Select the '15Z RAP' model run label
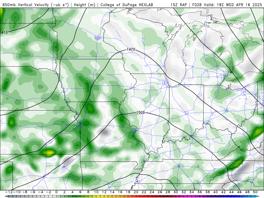Image resolution: width=264 pixels, height=198 pixels. click(179, 5)
